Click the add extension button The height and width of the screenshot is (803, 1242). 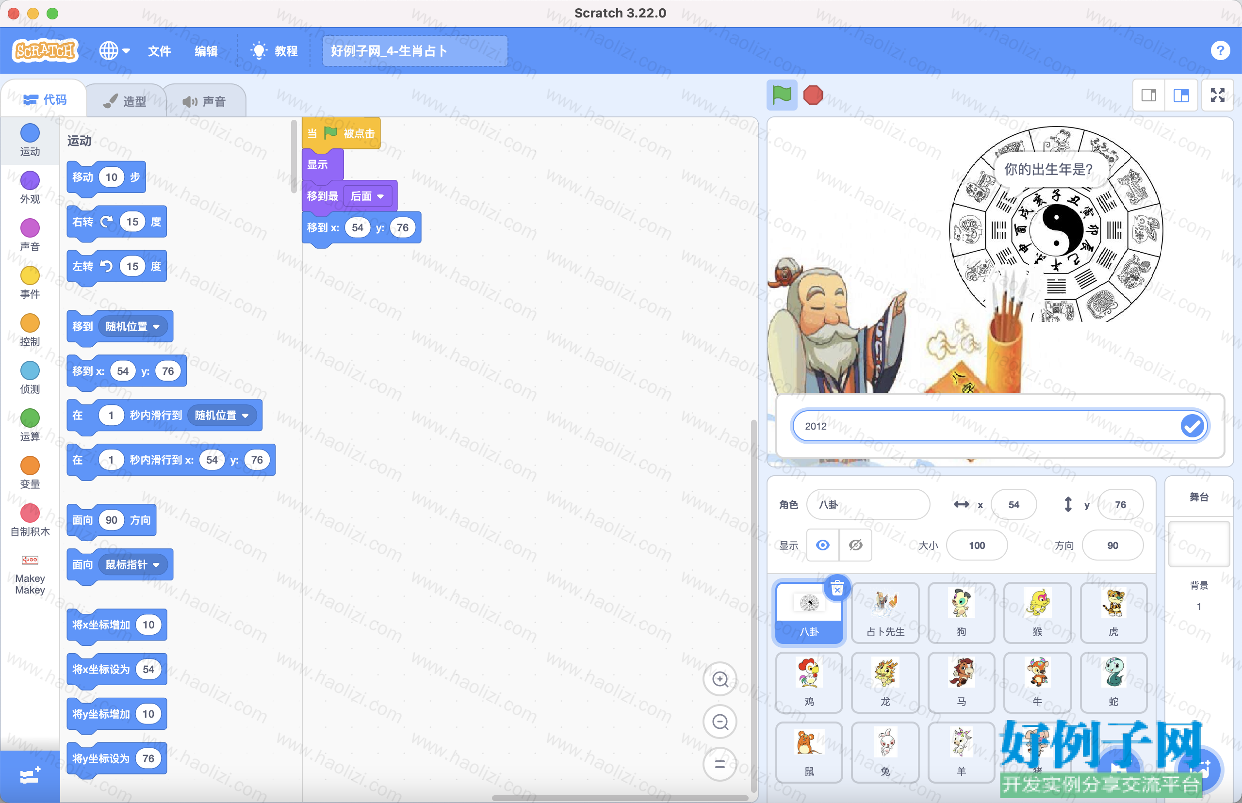coord(30,776)
